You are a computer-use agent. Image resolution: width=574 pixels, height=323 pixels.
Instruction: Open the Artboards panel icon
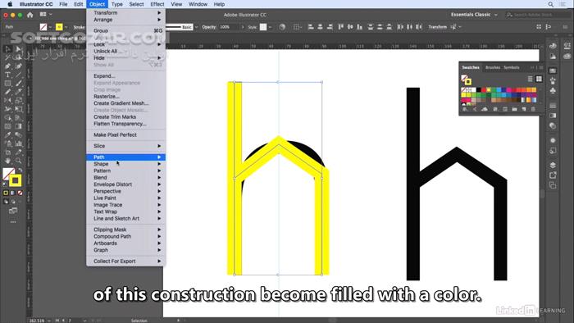click(553, 185)
